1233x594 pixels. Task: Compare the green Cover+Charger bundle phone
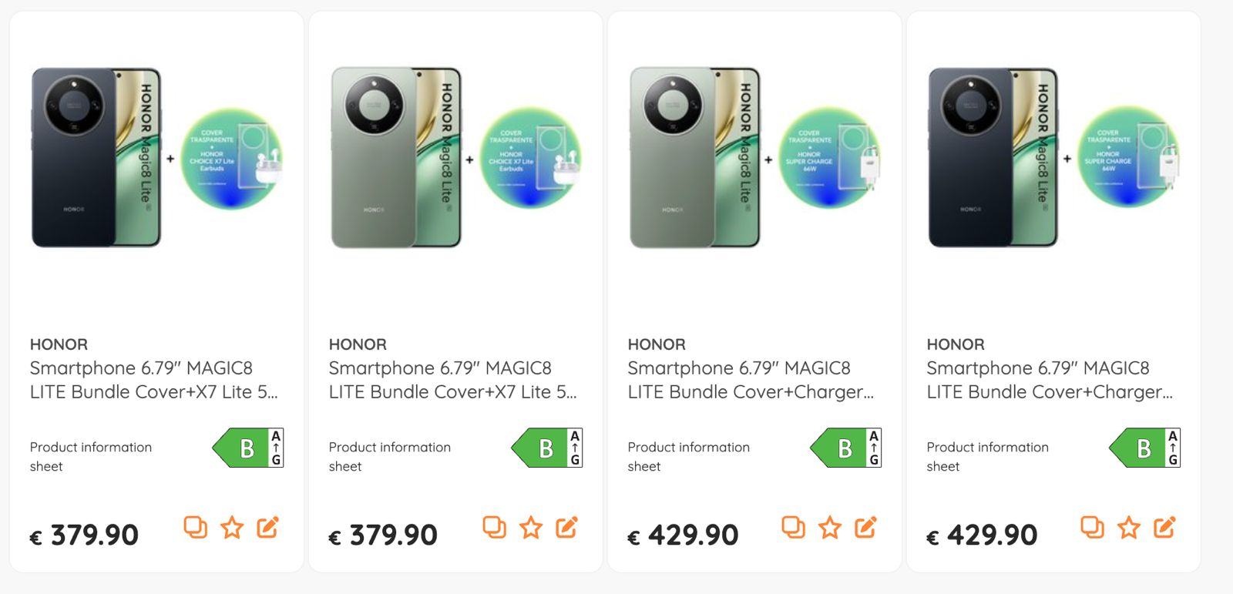(x=793, y=528)
